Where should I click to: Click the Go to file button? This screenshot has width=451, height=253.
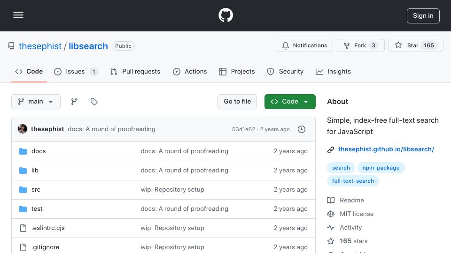click(237, 102)
